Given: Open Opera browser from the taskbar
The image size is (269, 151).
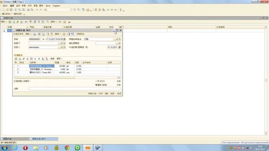Looking at the screenshot, I should pyautogui.click(x=25, y=148).
